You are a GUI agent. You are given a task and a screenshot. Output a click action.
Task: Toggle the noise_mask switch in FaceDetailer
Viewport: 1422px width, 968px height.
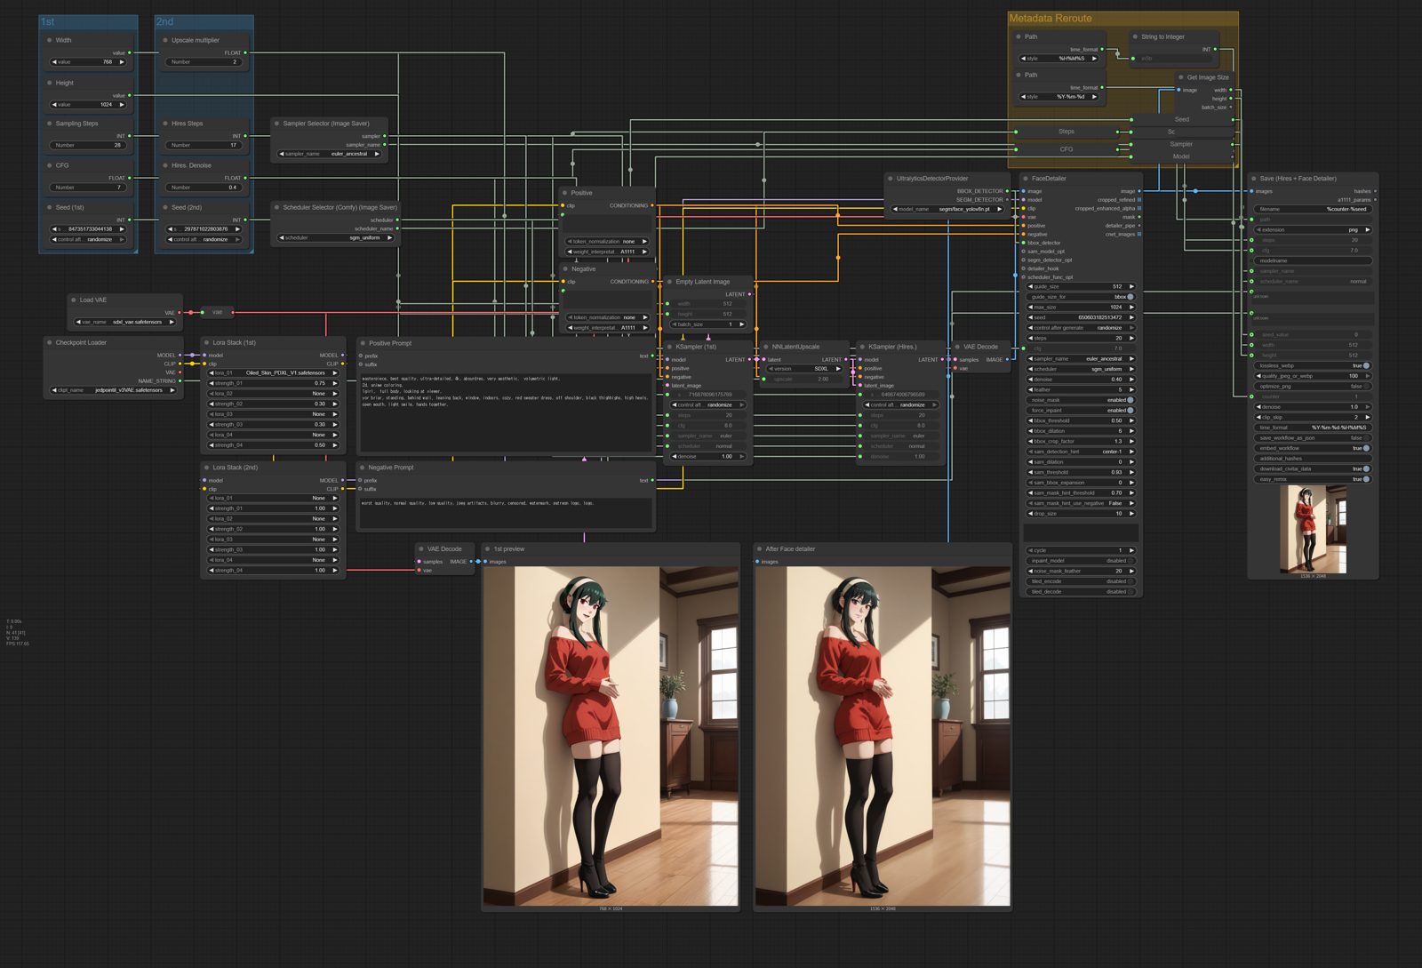coord(1130,400)
